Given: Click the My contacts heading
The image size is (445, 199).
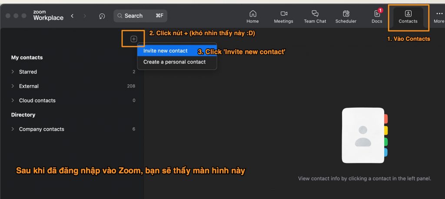Looking at the screenshot, I should (x=27, y=57).
